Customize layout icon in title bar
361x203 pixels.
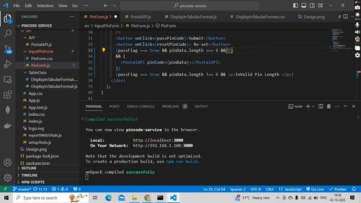click(320, 6)
